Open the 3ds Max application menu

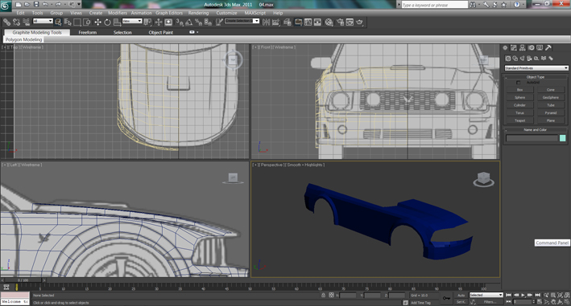pos(6,5)
